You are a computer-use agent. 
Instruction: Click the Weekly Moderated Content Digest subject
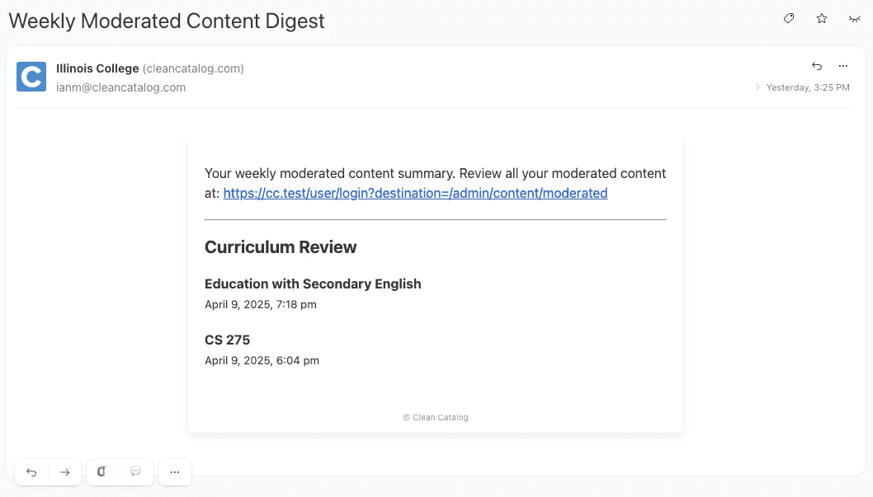click(x=167, y=21)
